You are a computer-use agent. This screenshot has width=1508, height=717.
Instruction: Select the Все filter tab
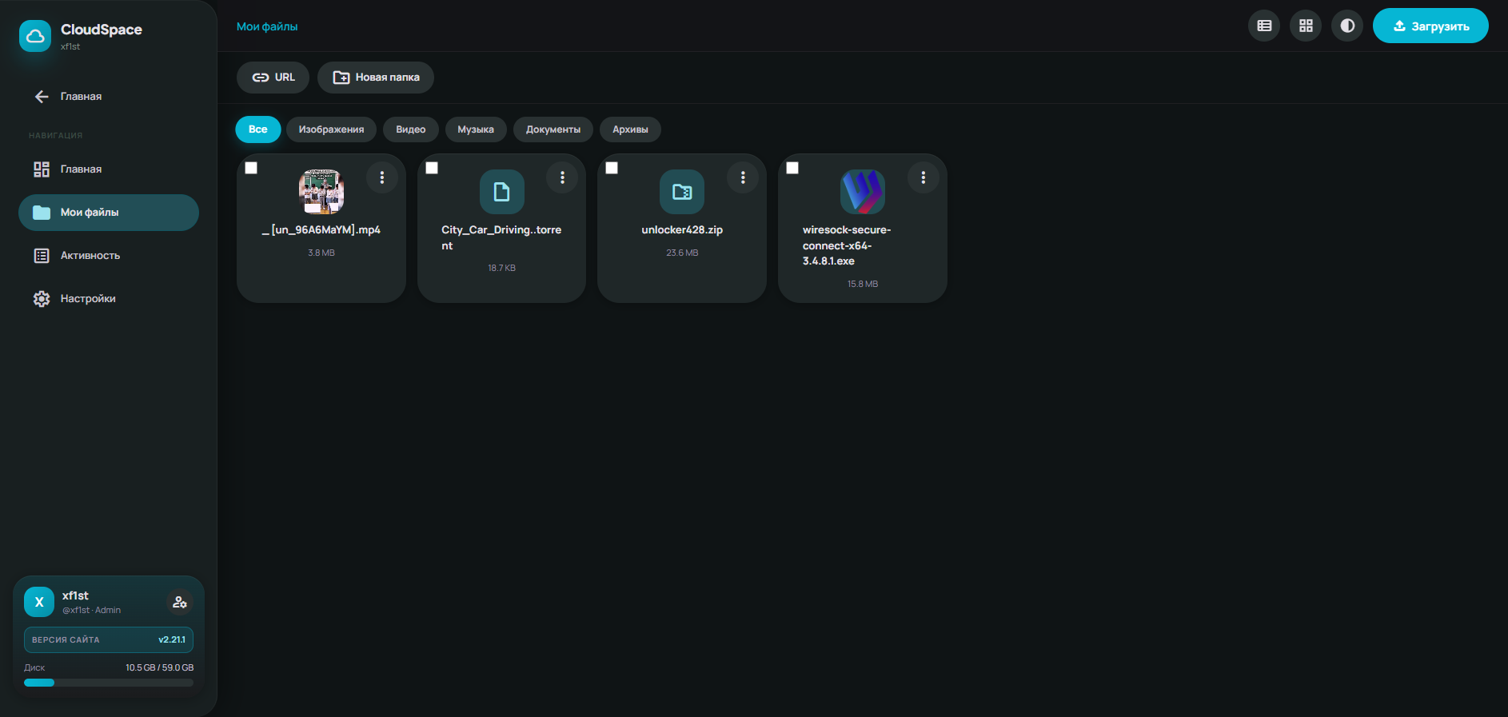pyautogui.click(x=257, y=129)
